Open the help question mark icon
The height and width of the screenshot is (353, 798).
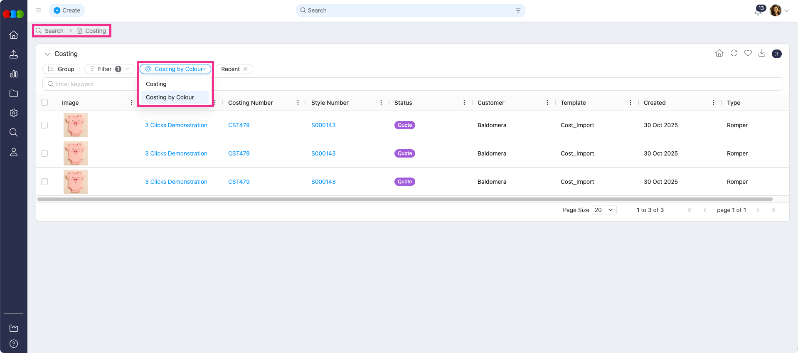[x=14, y=344]
